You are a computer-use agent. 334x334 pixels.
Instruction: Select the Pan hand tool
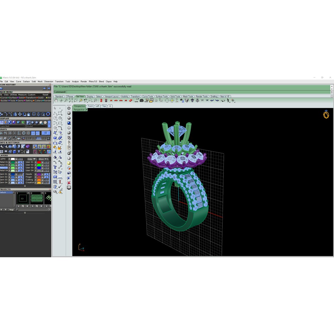(56, 100)
